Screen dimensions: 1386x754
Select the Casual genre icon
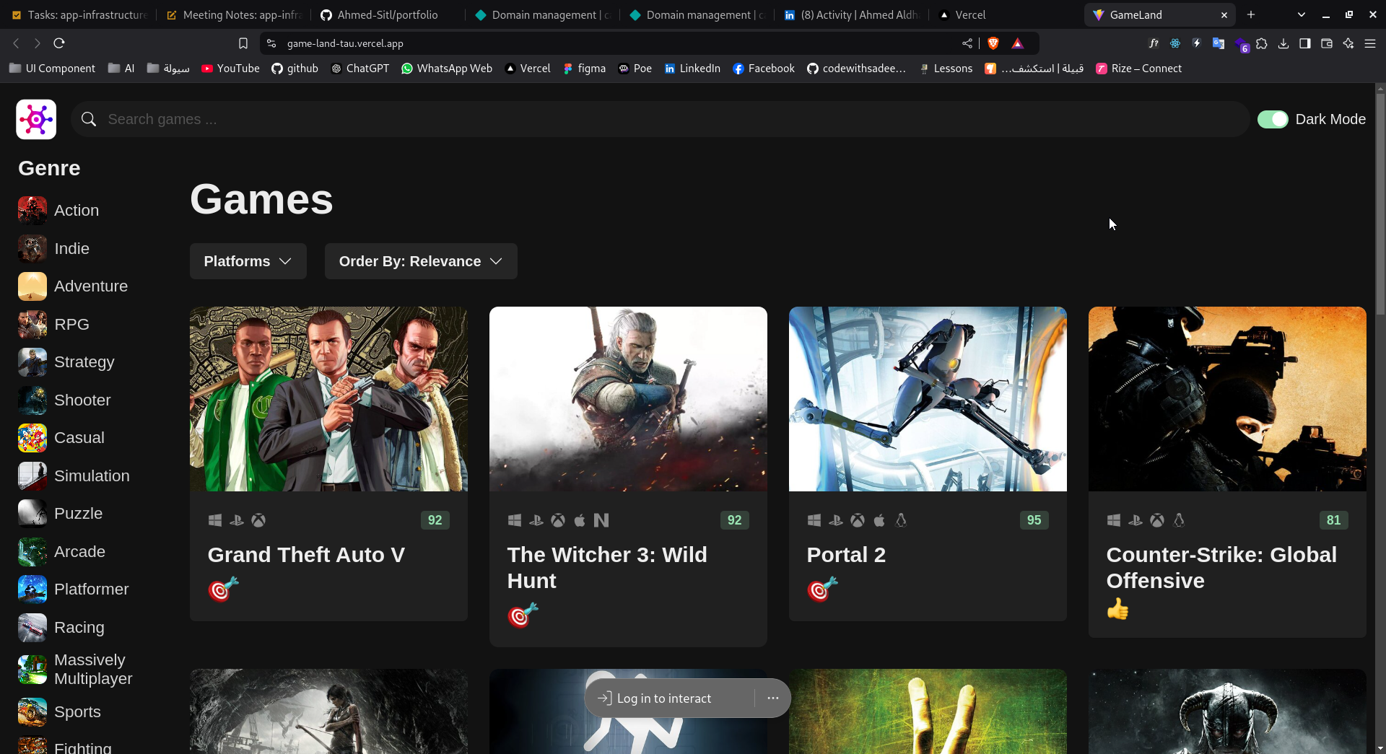point(32,438)
